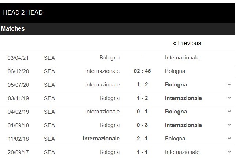
Task: Select SEA competition on 06/12/20 row
Action: pos(49,71)
